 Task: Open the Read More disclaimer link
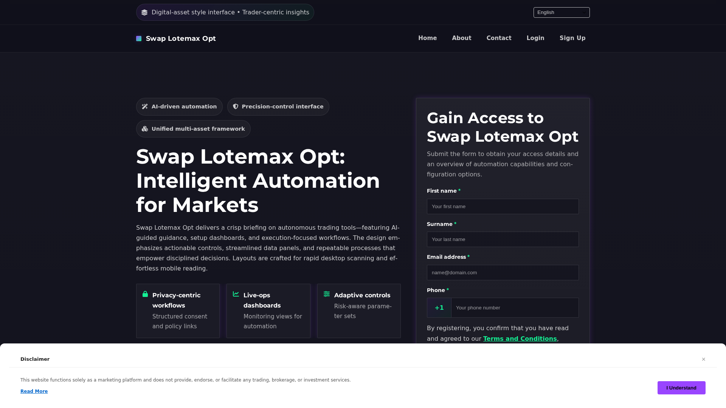point(34,391)
